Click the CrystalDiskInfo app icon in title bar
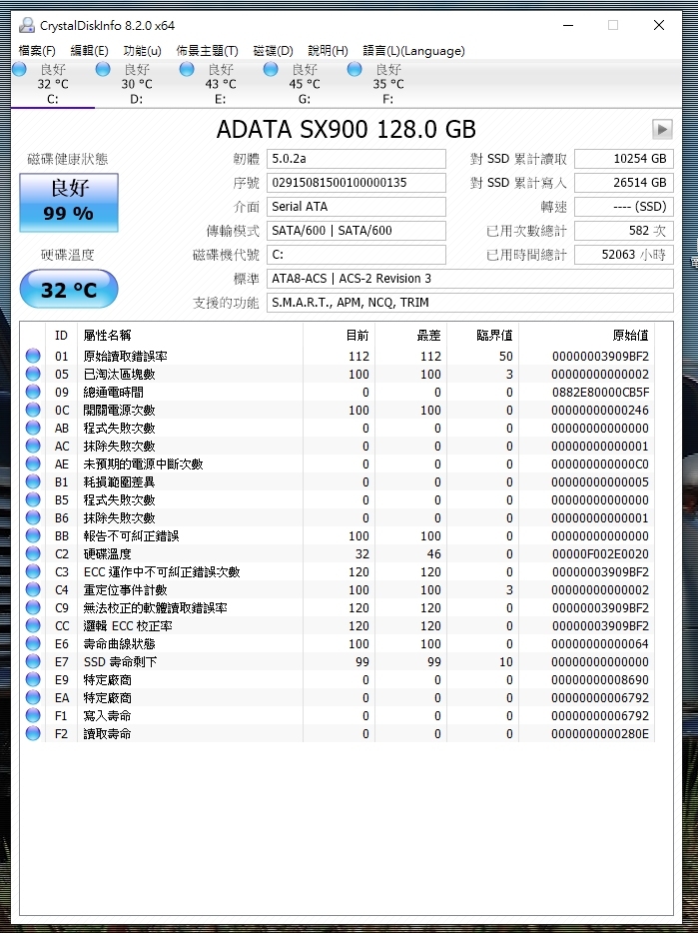The height and width of the screenshot is (933, 698). tap(27, 25)
